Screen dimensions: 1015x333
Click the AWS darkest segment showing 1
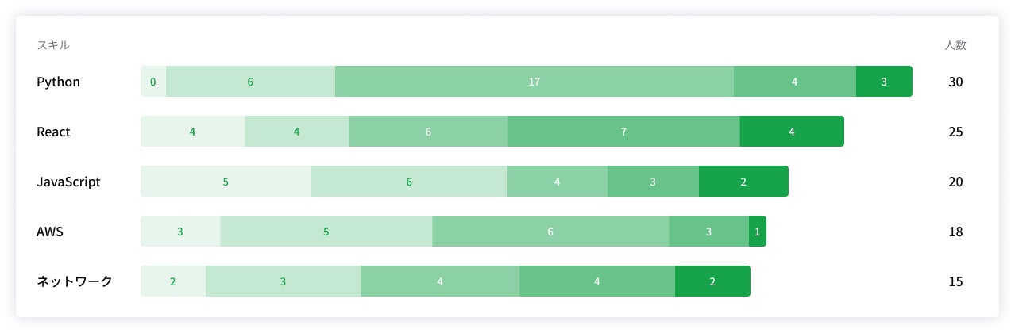[x=758, y=232]
